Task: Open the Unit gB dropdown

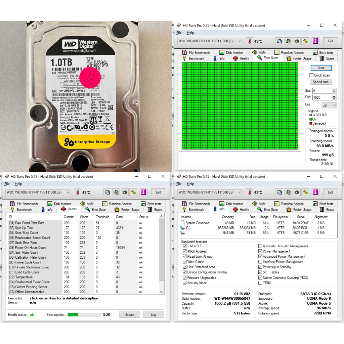Action: point(329,105)
